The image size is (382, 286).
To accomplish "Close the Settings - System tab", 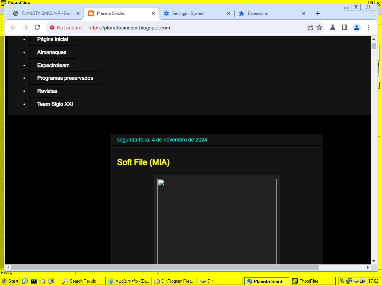I will [x=229, y=14].
